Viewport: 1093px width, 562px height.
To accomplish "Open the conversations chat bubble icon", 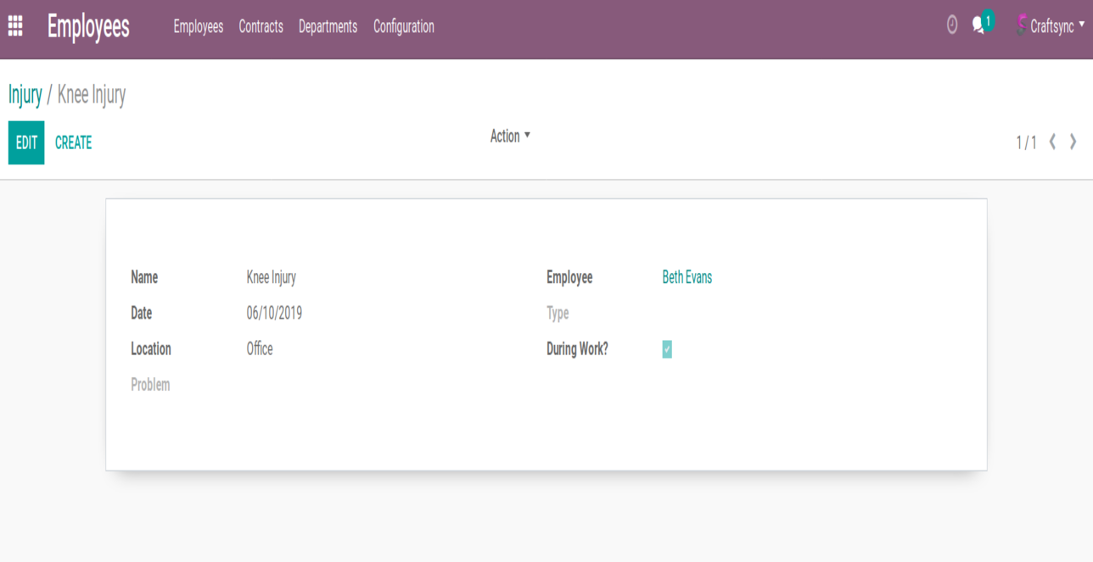I will 978,26.
